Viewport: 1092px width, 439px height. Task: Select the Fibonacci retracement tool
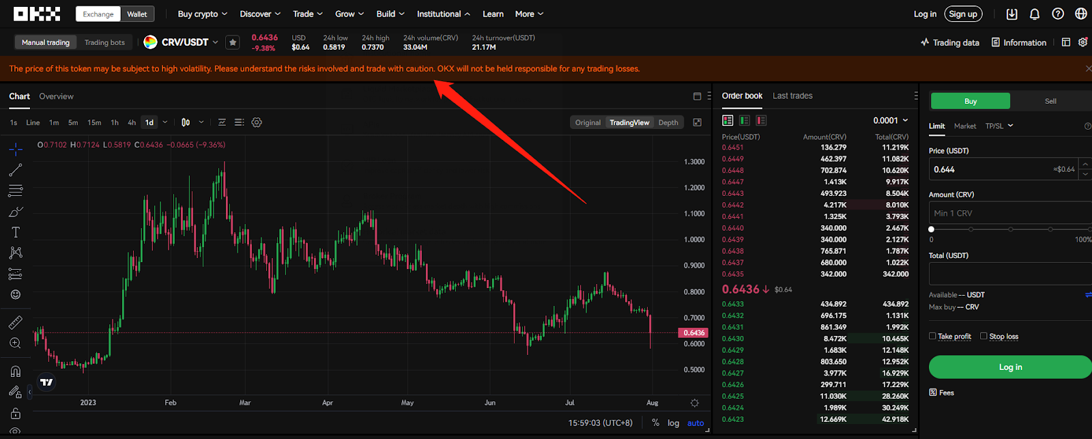(16, 190)
